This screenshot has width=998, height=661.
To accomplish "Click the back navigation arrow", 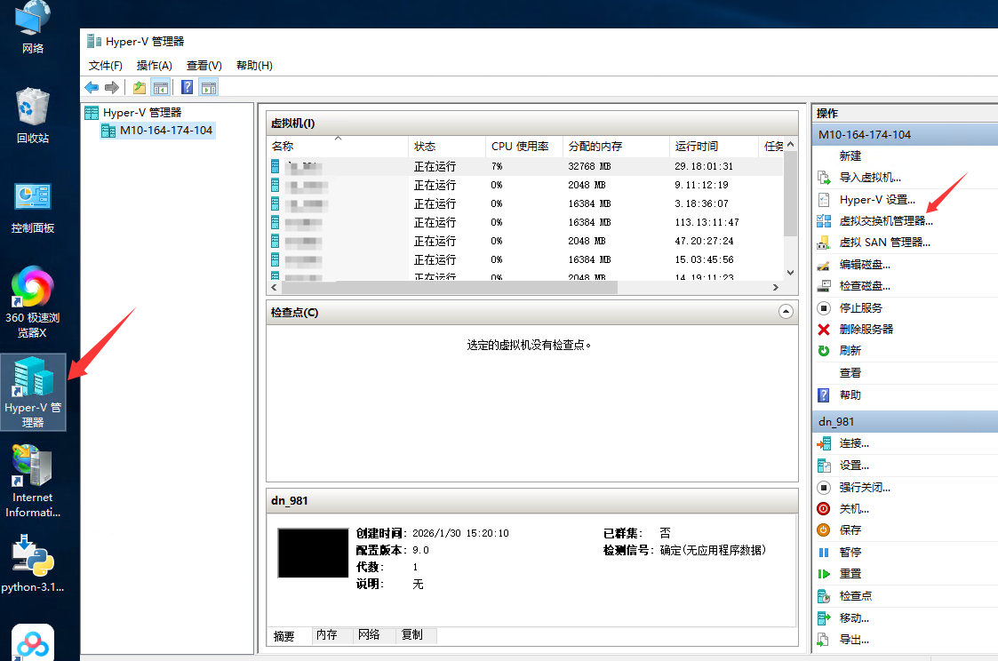I will pos(92,87).
